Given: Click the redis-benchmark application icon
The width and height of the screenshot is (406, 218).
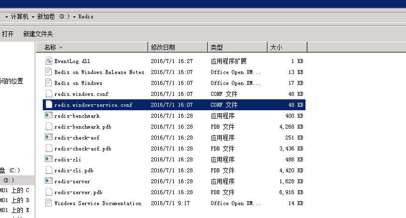Looking at the screenshot, I should tap(49, 115).
